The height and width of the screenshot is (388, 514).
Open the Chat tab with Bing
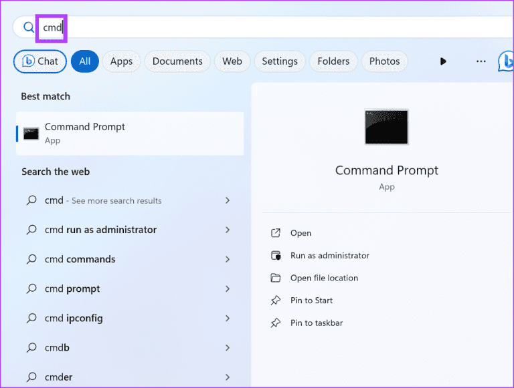[x=40, y=61]
